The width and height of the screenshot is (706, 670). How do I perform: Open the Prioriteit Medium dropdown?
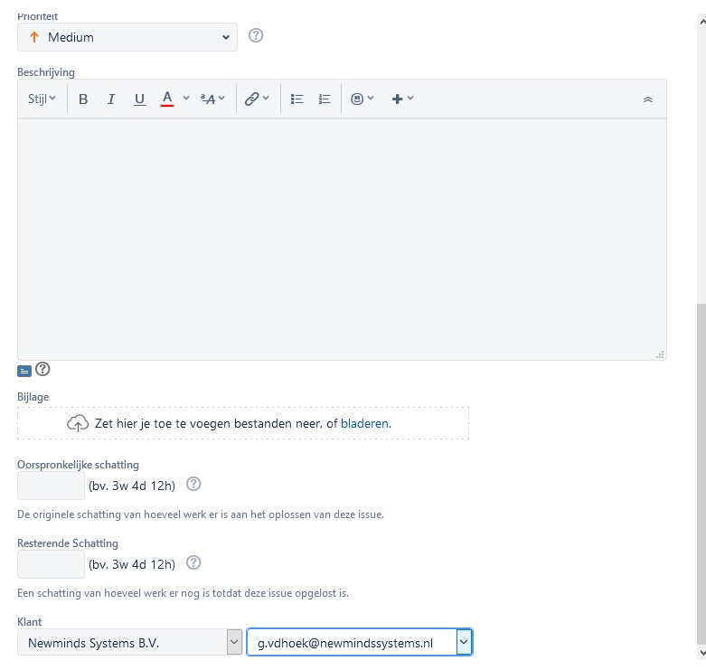127,37
